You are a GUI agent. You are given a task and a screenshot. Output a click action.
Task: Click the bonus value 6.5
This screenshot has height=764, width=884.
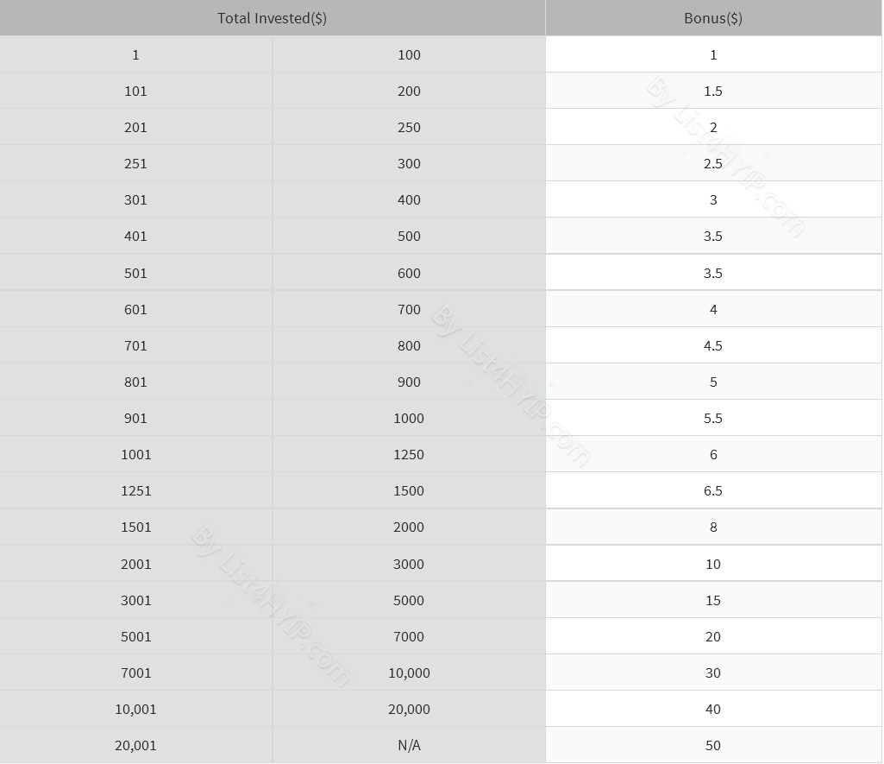(x=713, y=490)
